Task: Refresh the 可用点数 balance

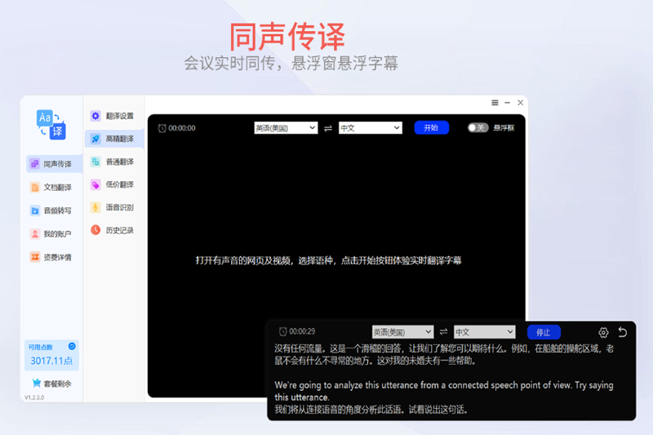Action: (72, 346)
